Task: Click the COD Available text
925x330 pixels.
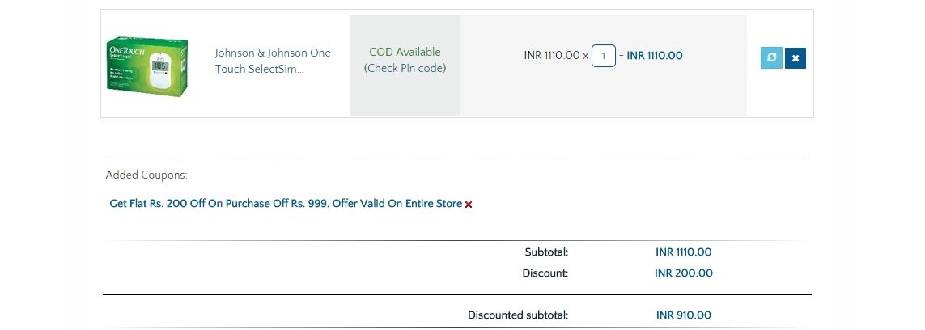Action: pyautogui.click(x=405, y=52)
